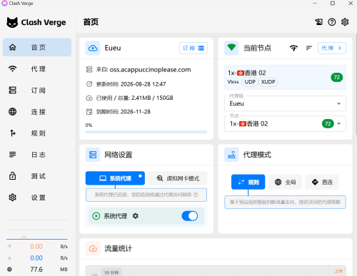Click the 订阅 button on Eueu card
This screenshot has width=357, height=276.
pos(193,48)
